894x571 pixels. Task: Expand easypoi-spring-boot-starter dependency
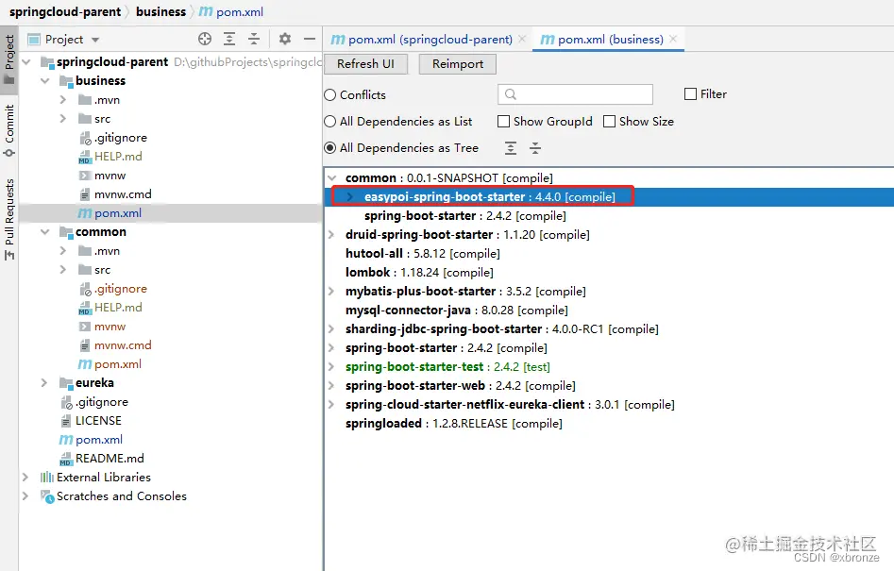350,196
